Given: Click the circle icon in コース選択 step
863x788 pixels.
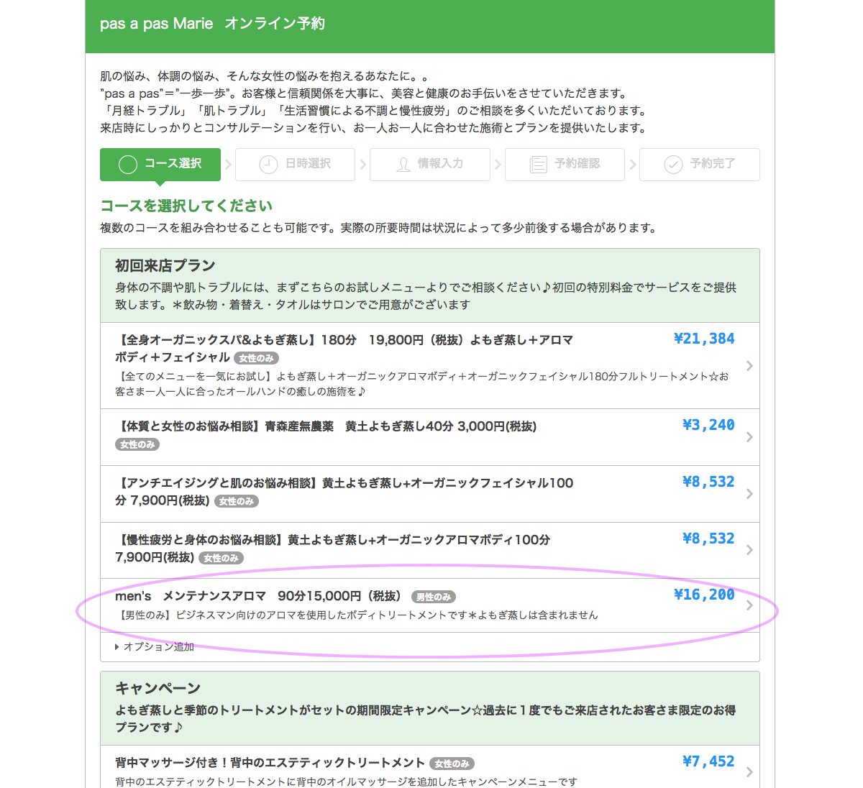Looking at the screenshot, I should coord(128,165).
